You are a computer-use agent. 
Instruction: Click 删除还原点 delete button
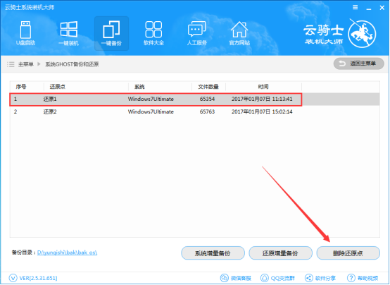pyautogui.click(x=348, y=253)
